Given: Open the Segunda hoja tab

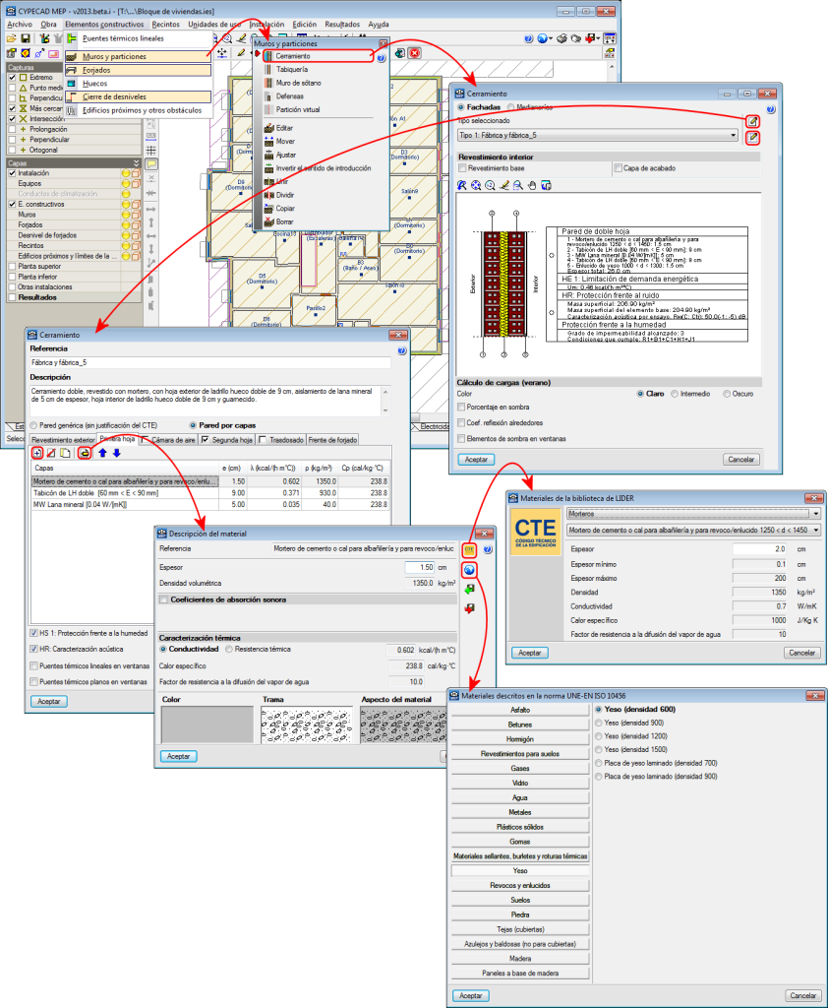Looking at the screenshot, I should click(x=227, y=440).
